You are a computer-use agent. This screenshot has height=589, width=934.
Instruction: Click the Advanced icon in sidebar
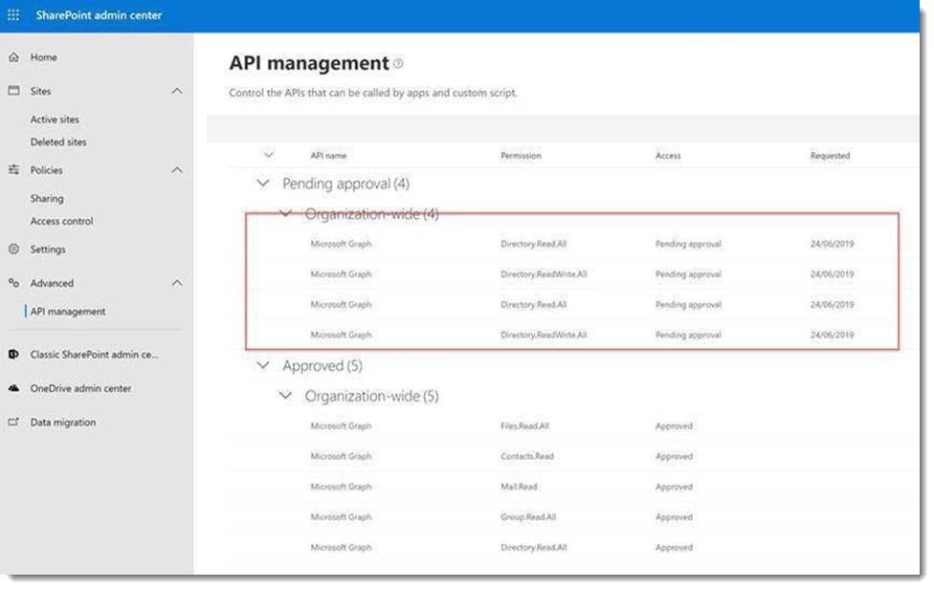[13, 283]
